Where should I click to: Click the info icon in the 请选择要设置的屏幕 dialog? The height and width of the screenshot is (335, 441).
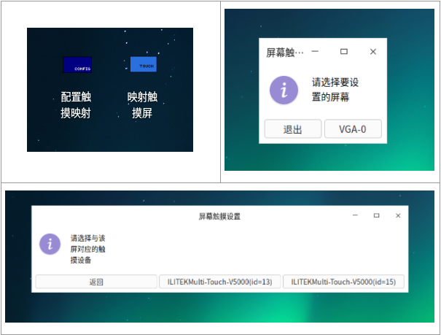click(x=284, y=90)
